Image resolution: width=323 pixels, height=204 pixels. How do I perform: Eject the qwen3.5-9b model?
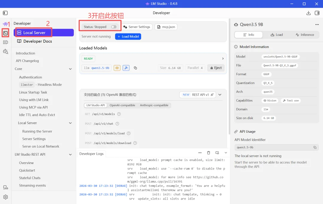click(x=216, y=68)
